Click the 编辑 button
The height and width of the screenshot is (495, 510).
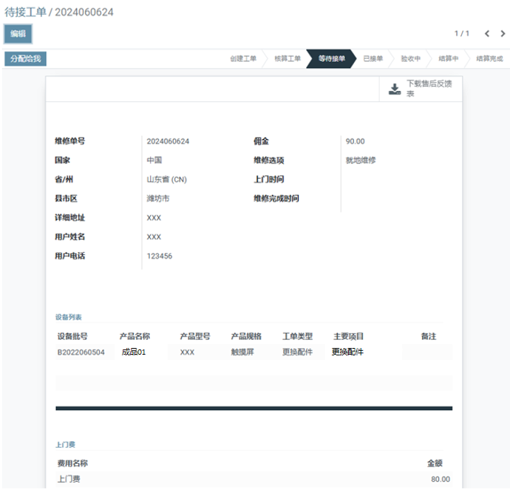[x=18, y=33]
